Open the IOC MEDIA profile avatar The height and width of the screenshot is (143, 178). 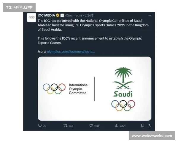pyautogui.click(x=31, y=18)
